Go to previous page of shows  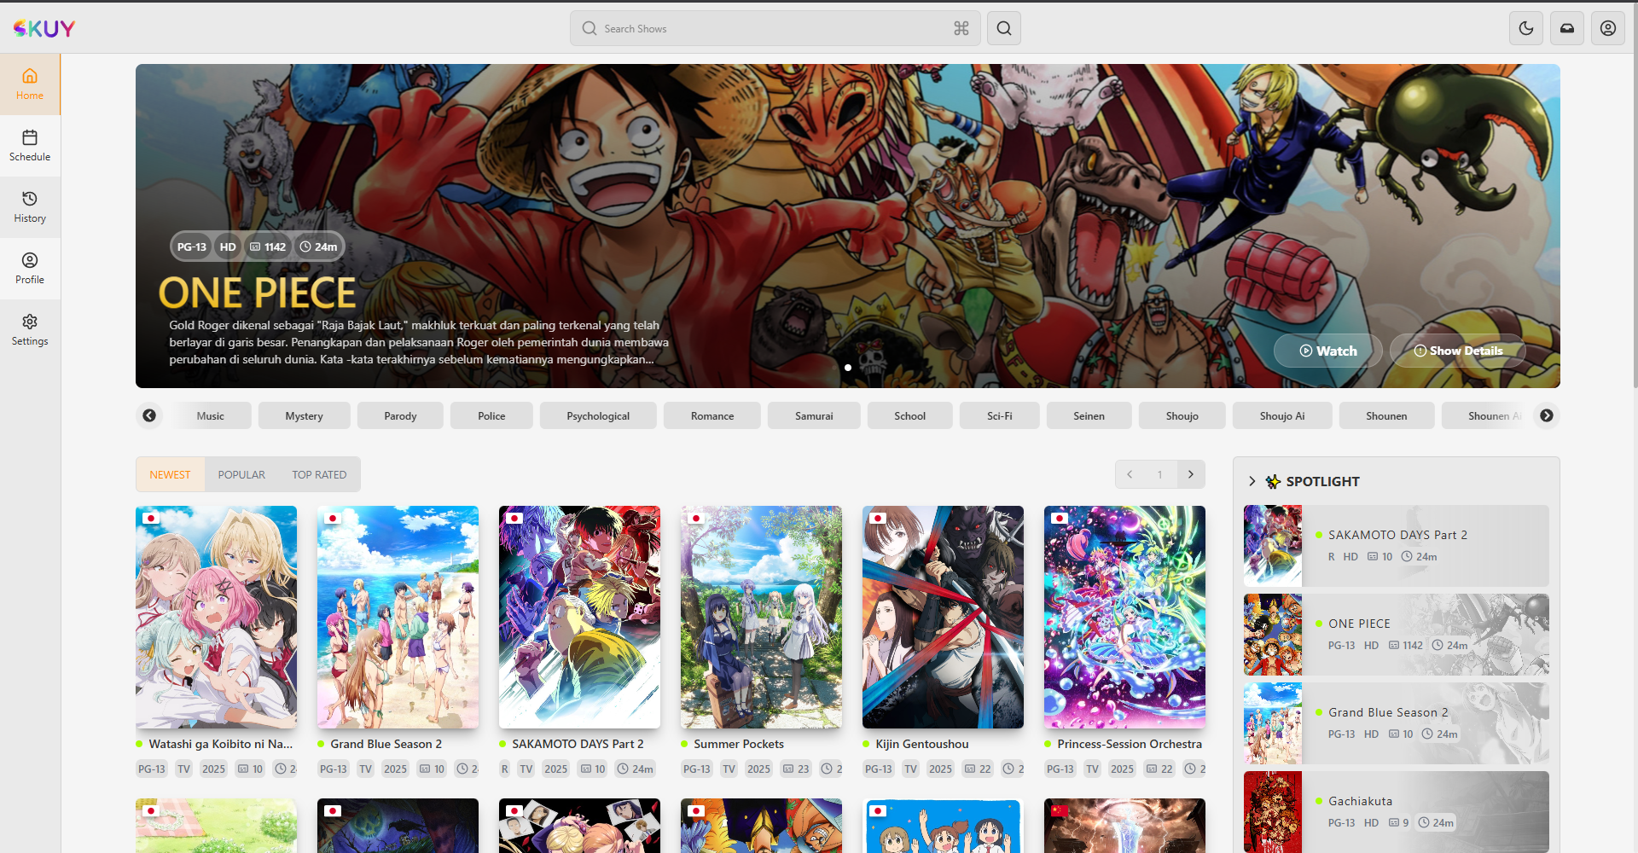(x=1130, y=474)
